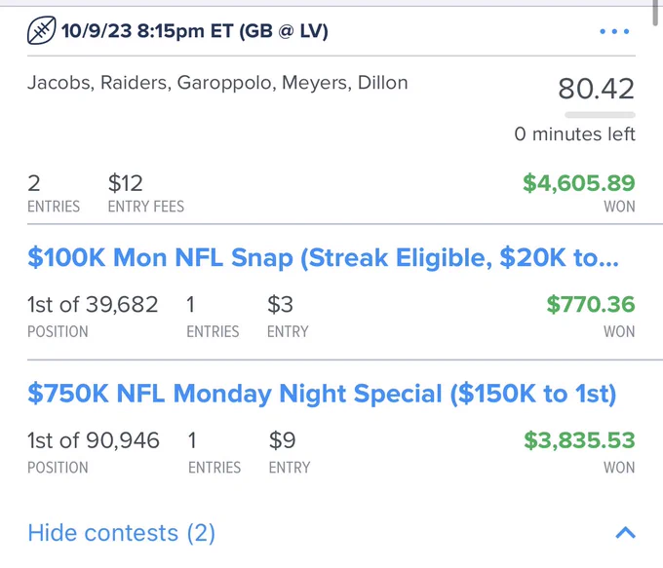Collapse contests with the up chevron
Image resolution: width=663 pixels, height=568 pixels.
[x=626, y=533]
